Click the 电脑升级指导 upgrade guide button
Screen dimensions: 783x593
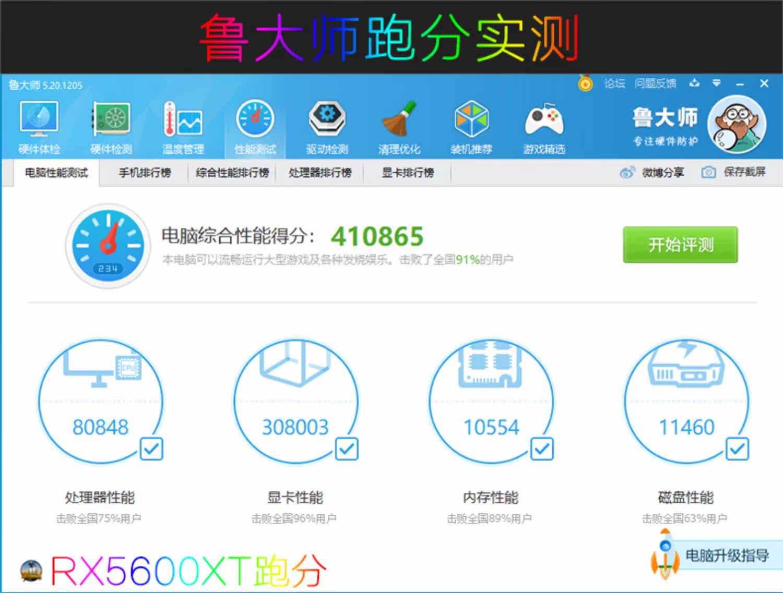click(x=727, y=555)
